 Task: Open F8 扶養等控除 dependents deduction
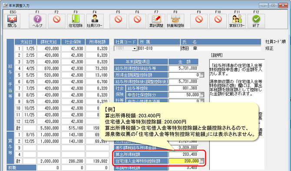175,21
